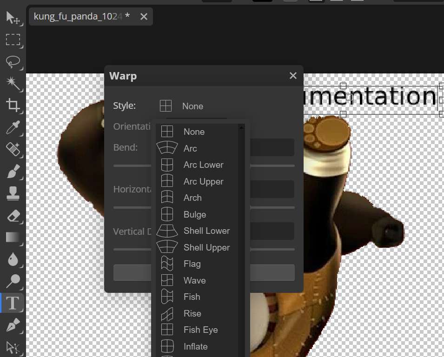This screenshot has height=357, width=444.
Task: Select the Gradient tool
Action: (13, 237)
